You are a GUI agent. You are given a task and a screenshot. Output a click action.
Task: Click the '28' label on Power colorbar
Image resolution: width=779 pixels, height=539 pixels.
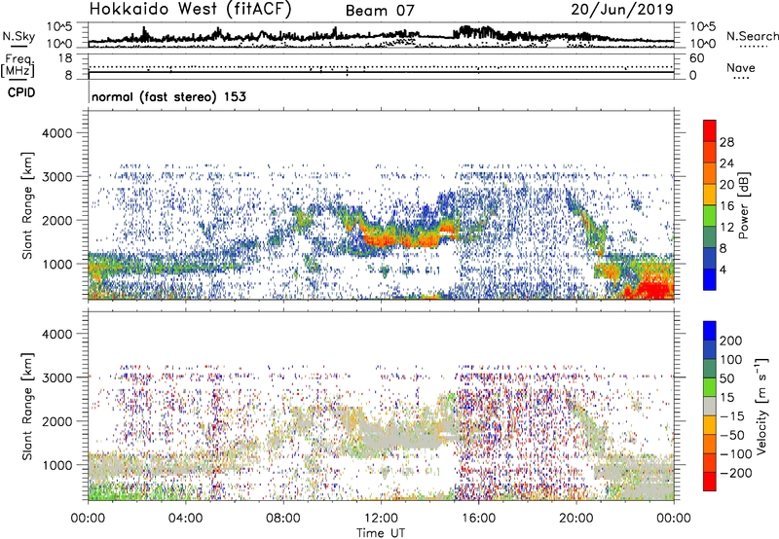(x=726, y=142)
